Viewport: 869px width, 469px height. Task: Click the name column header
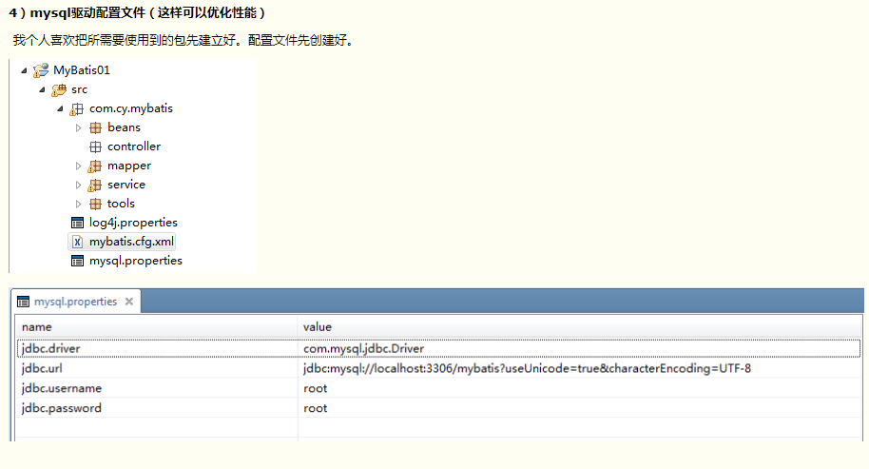click(156, 327)
